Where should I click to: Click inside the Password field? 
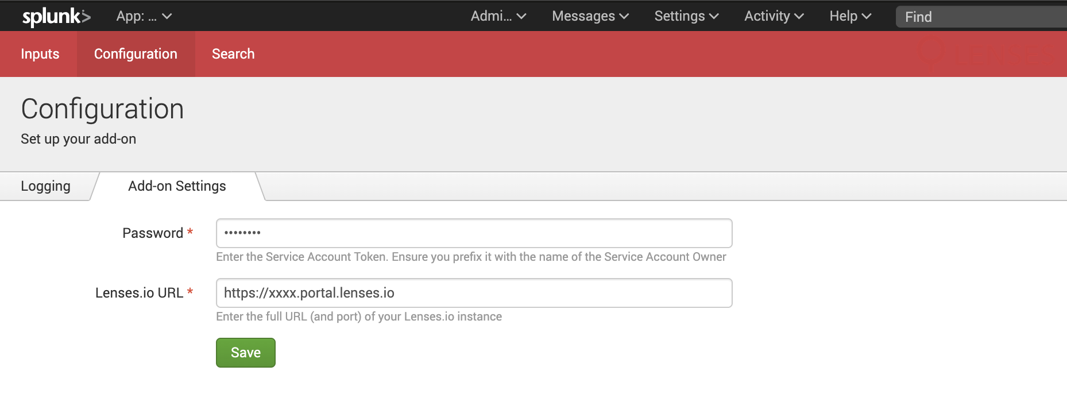[x=474, y=233]
